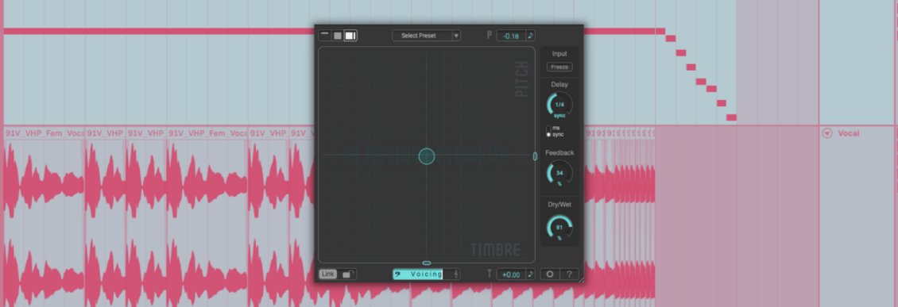Open help with the question mark button
Screen dimensions: 898x307
coord(569,274)
